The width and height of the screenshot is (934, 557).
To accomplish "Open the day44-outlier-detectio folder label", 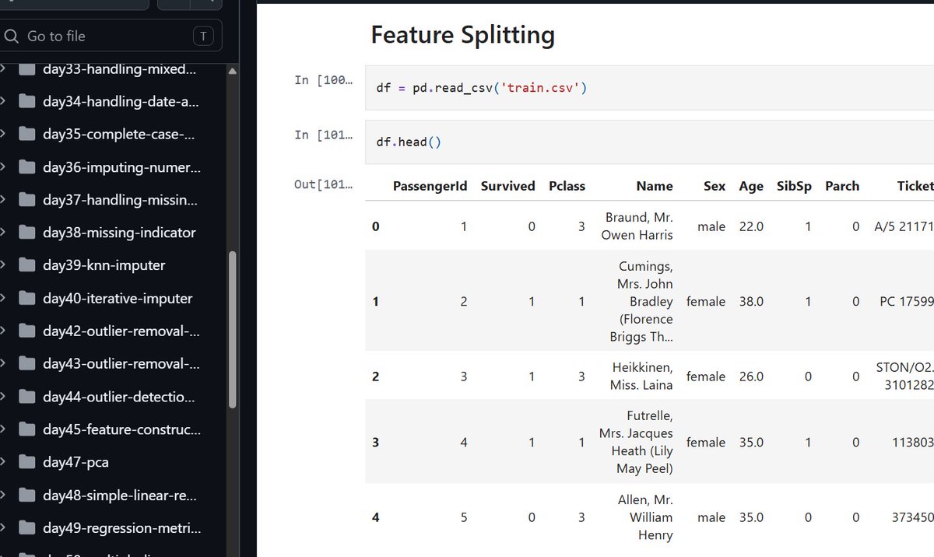I will click(119, 397).
